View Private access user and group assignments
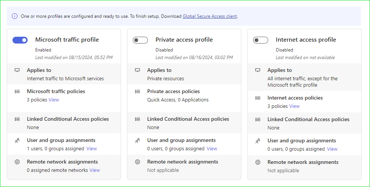Image resolution: width=370 pixels, height=187 pixels. point(212,148)
